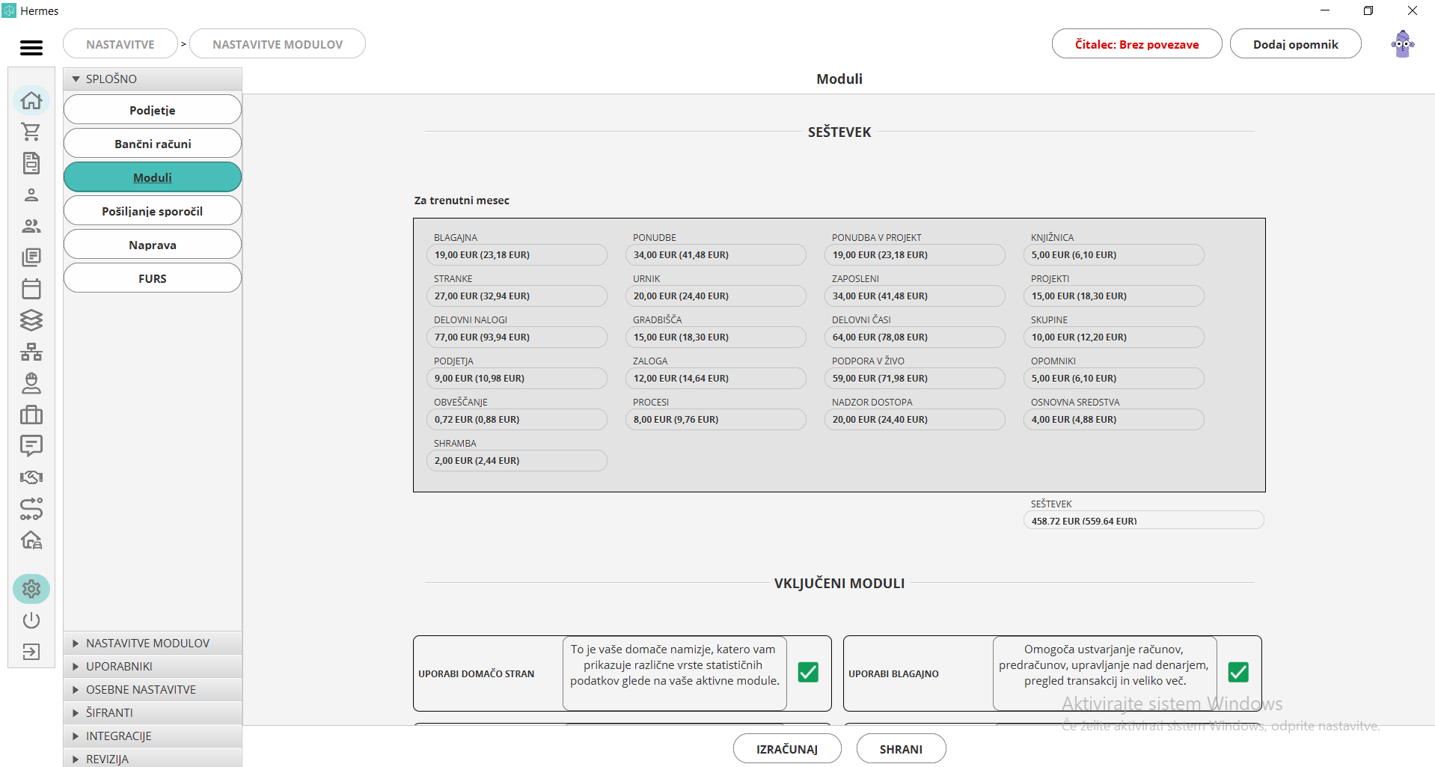The width and height of the screenshot is (1435, 767).
Task: Open the settings gear sidebar icon
Action: (31, 590)
